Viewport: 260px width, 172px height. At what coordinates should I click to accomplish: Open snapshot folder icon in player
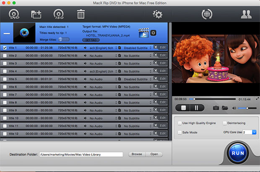225,108
